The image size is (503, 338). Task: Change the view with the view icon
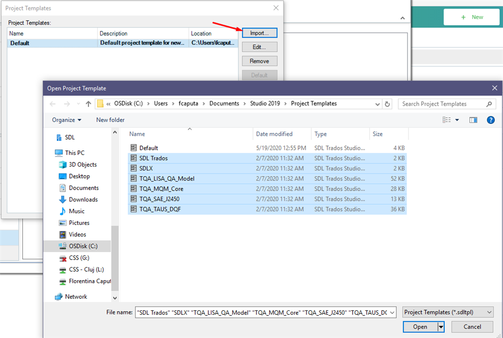click(x=447, y=120)
